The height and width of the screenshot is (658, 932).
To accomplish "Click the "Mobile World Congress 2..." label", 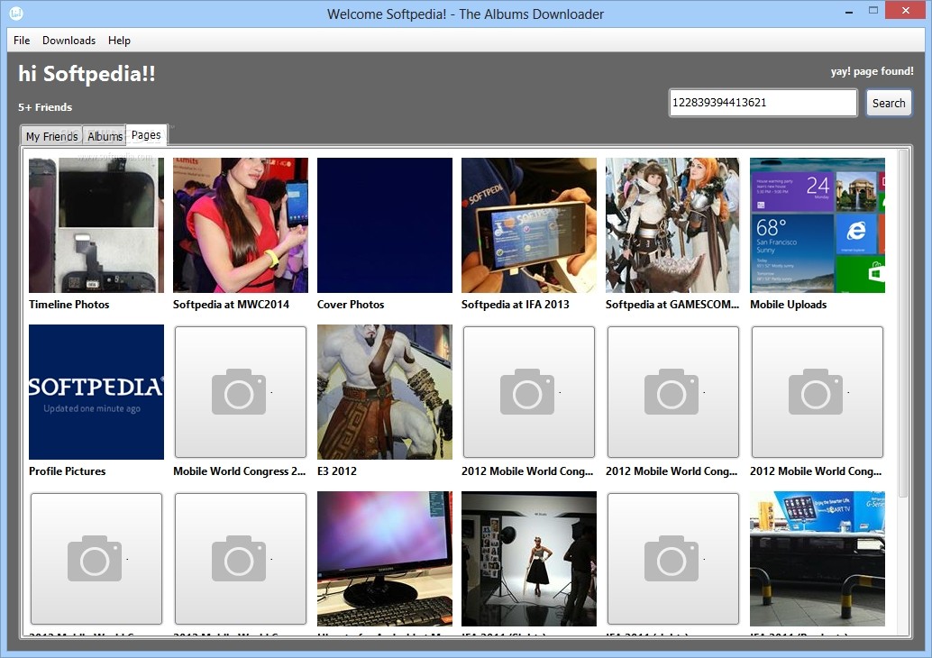I will point(239,471).
